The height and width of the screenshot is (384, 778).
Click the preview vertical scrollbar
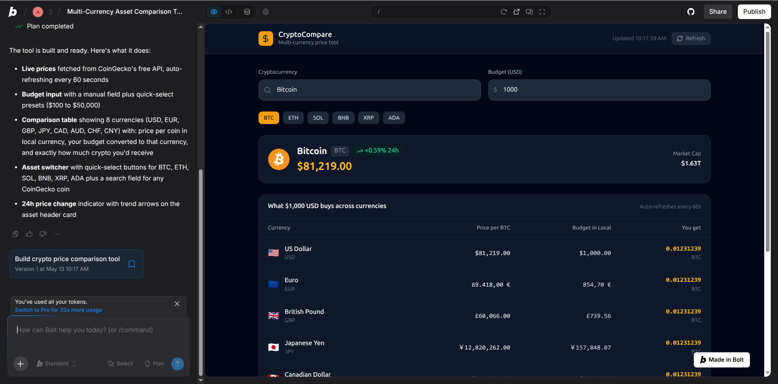(767, 142)
